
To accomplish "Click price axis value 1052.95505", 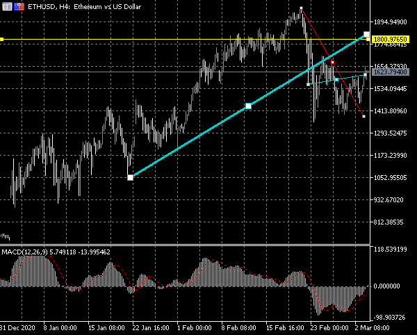I will 390,178.
